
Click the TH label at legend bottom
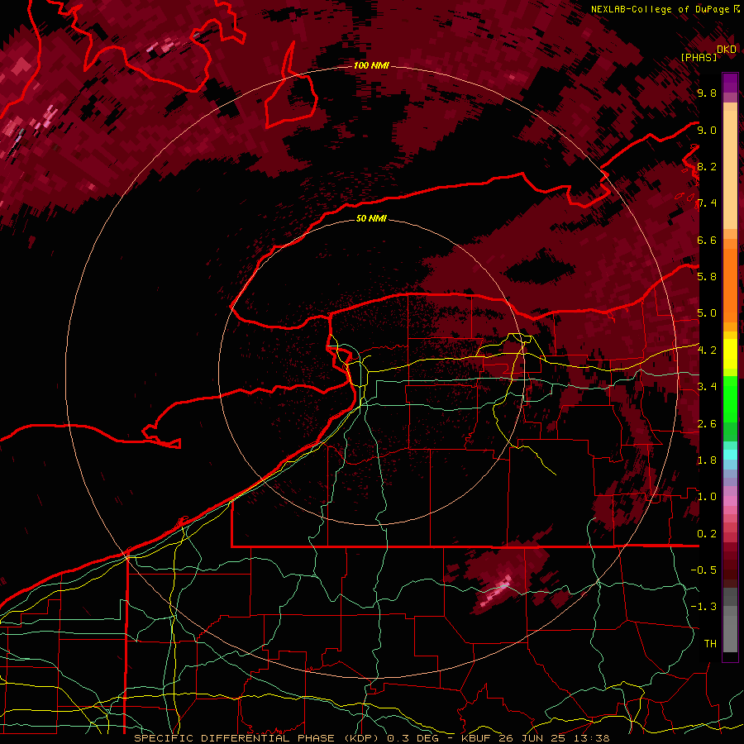tap(710, 644)
